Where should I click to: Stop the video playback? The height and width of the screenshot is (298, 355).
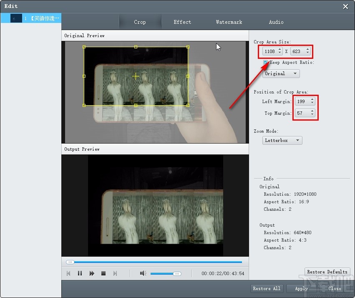103,273
